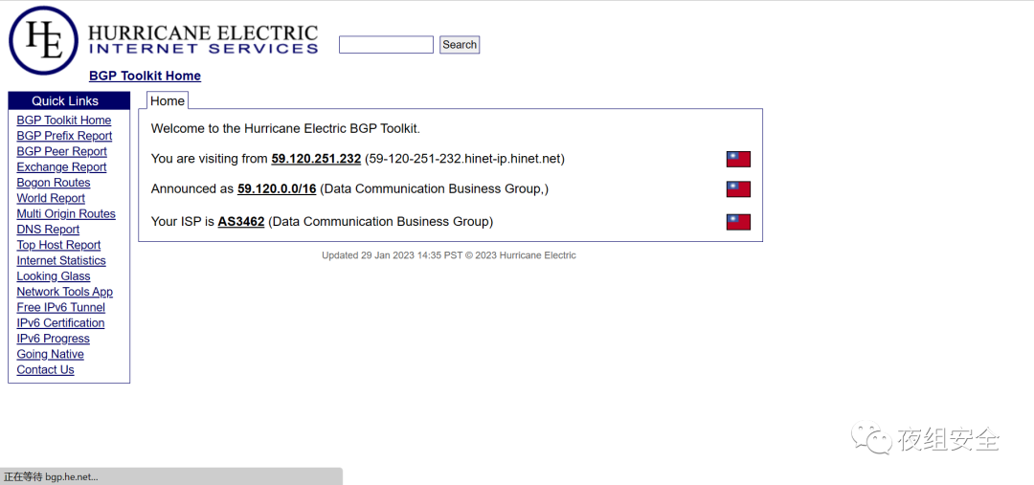This screenshot has width=1034, height=485.
Task: Click the browser status bar bgp.he.net text
Action: (52, 476)
